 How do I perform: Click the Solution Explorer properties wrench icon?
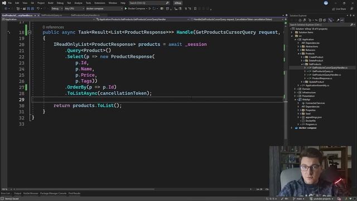coord(337,20)
